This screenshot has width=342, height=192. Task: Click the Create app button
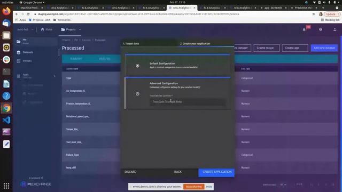[x=295, y=48]
